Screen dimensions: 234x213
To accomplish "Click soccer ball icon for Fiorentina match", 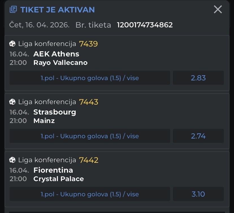I will 12,160.
